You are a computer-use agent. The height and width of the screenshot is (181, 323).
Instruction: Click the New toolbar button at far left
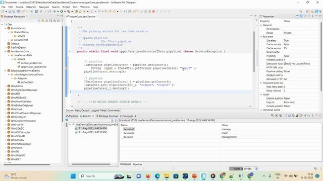[x=3, y=12]
